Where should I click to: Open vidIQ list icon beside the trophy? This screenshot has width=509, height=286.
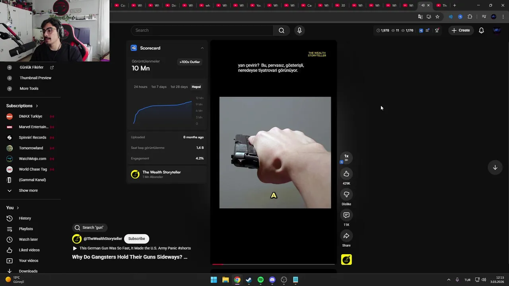pyautogui.click(x=427, y=31)
